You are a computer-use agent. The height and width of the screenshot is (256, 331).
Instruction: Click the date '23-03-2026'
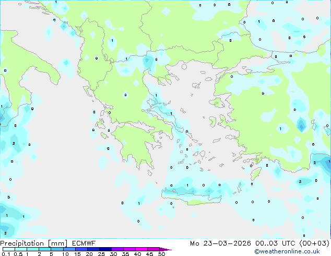tap(227, 243)
